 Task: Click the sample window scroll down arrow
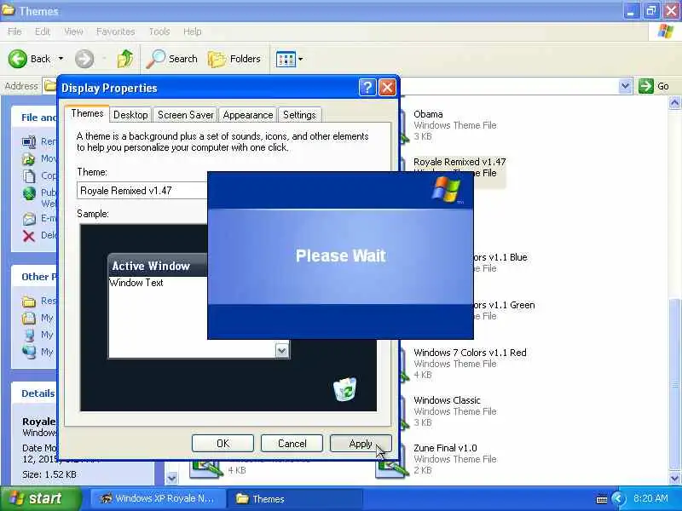[282, 350]
